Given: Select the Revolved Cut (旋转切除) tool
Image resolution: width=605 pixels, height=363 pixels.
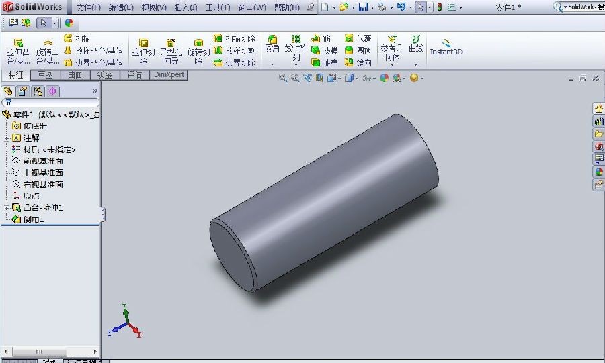Looking at the screenshot, I should 198,51.
